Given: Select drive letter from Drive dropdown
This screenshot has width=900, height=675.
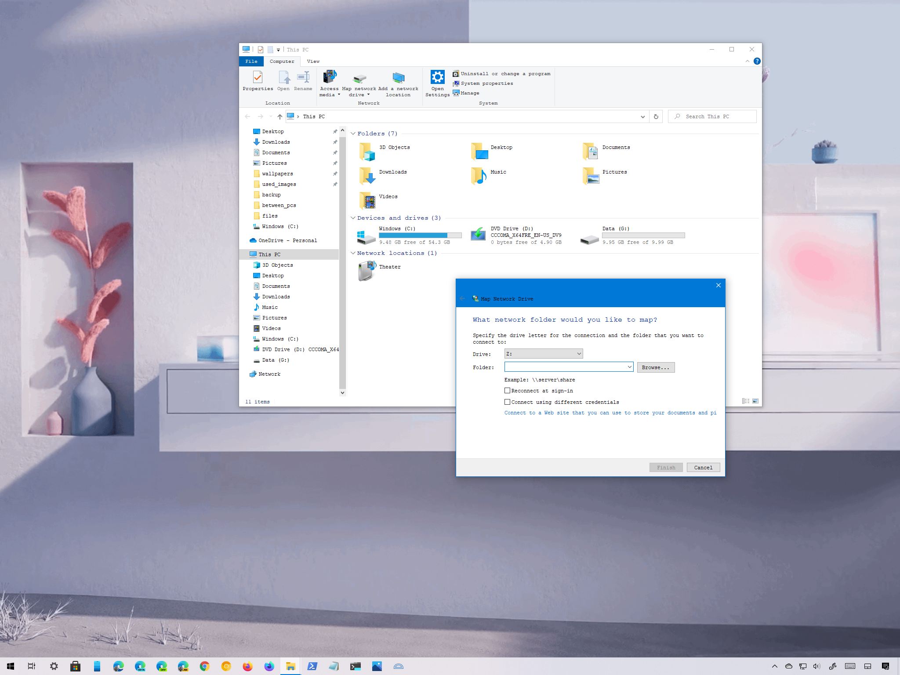Looking at the screenshot, I should coord(543,353).
